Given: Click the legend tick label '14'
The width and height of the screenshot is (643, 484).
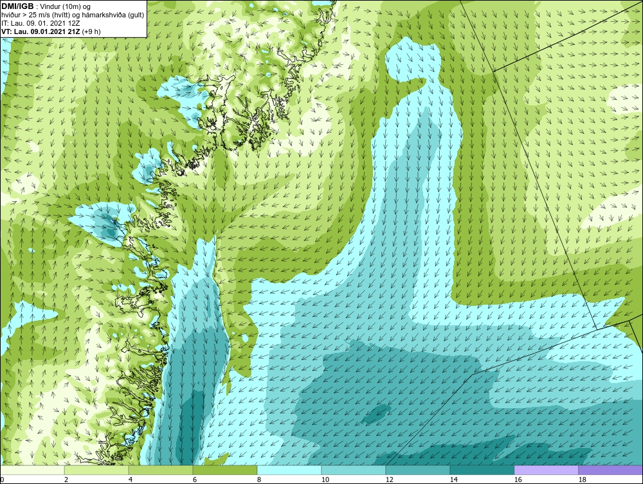Looking at the screenshot, I should [x=453, y=480].
